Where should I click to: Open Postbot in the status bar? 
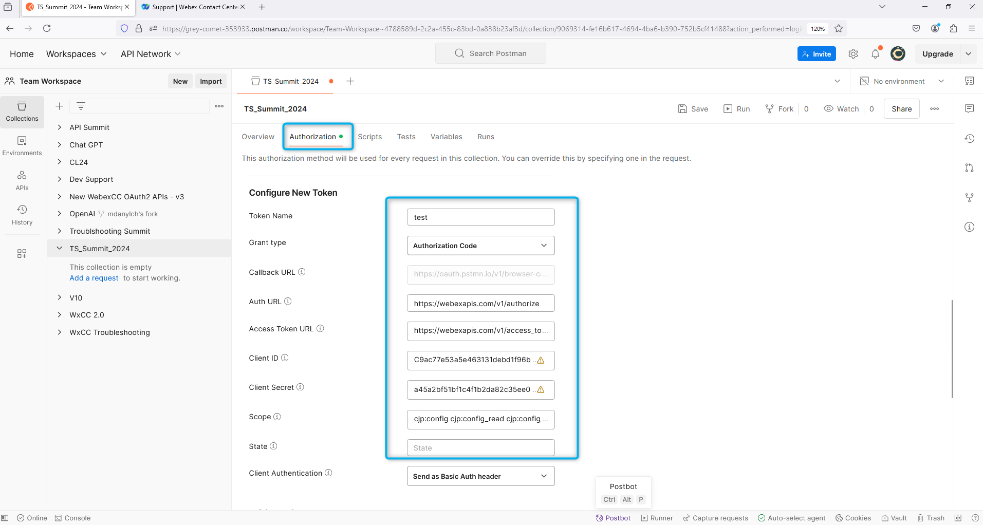613,518
